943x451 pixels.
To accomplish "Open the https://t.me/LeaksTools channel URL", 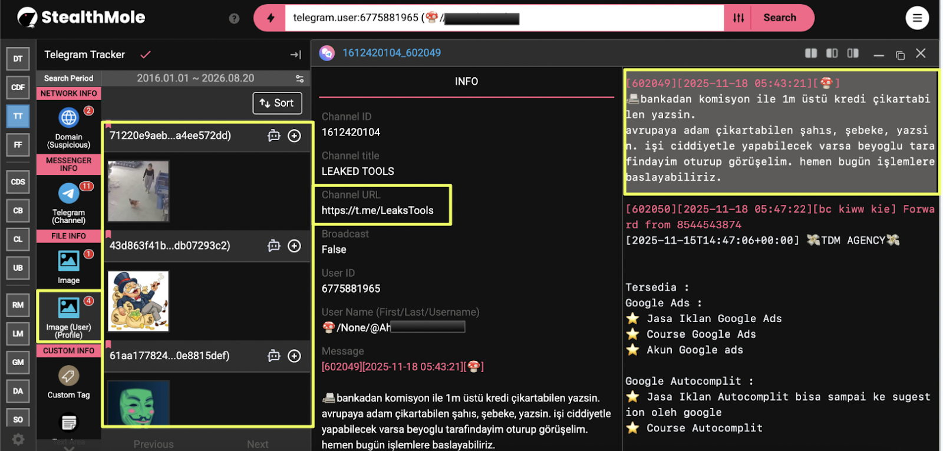I will (377, 211).
